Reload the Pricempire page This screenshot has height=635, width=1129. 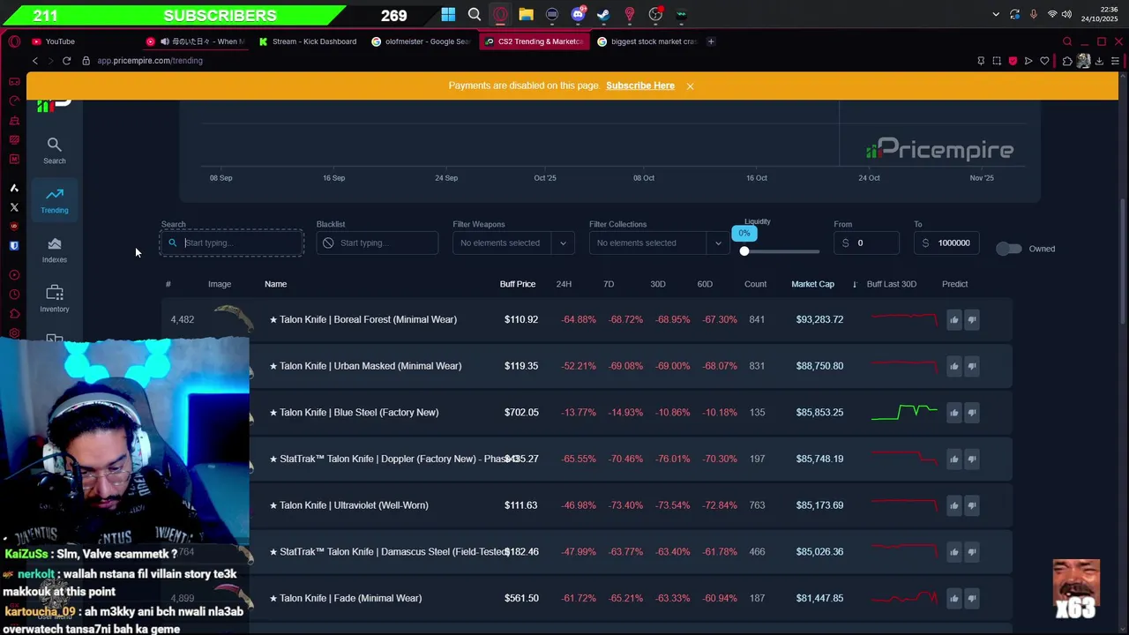(66, 61)
